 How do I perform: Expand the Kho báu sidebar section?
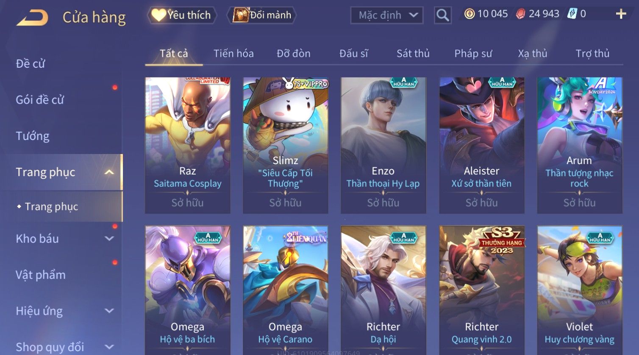coord(109,239)
